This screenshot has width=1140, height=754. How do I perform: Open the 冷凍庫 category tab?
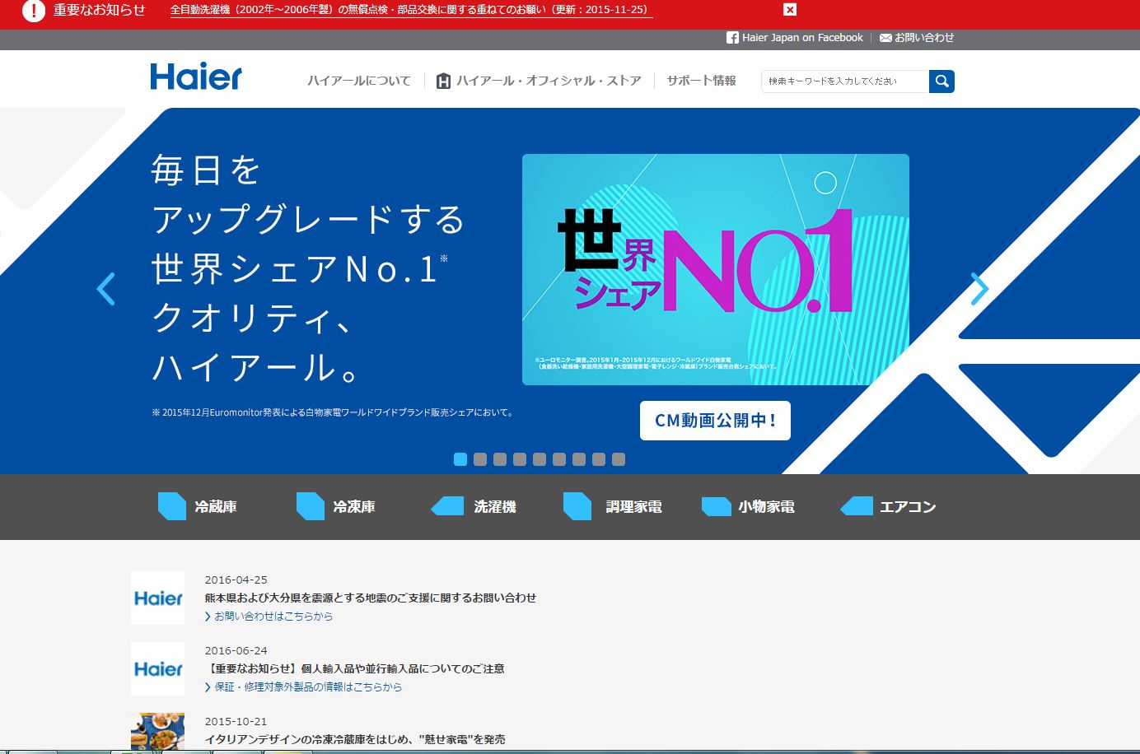(354, 507)
